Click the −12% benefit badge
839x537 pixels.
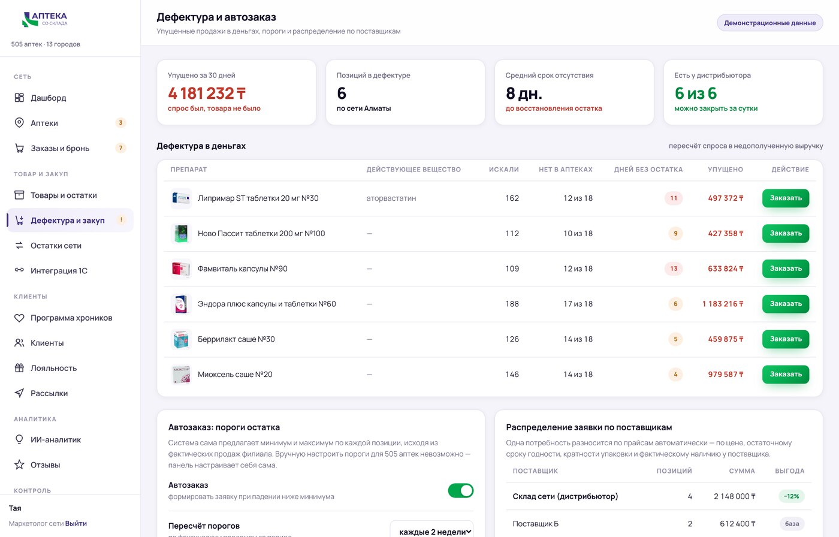(x=792, y=496)
